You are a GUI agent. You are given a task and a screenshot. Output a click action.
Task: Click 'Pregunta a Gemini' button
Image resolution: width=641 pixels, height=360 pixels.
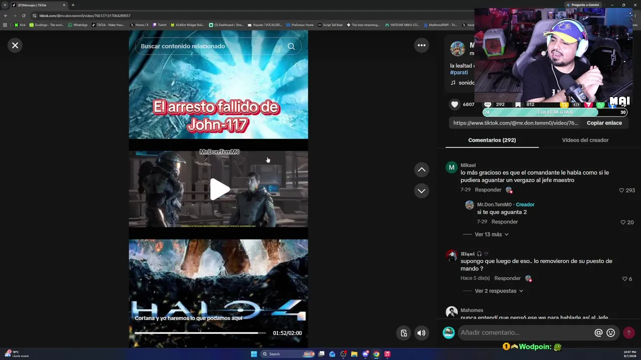point(583,5)
